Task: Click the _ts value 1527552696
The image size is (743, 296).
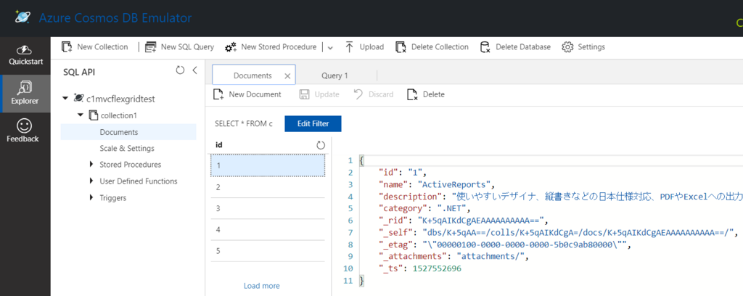Action: click(436, 268)
